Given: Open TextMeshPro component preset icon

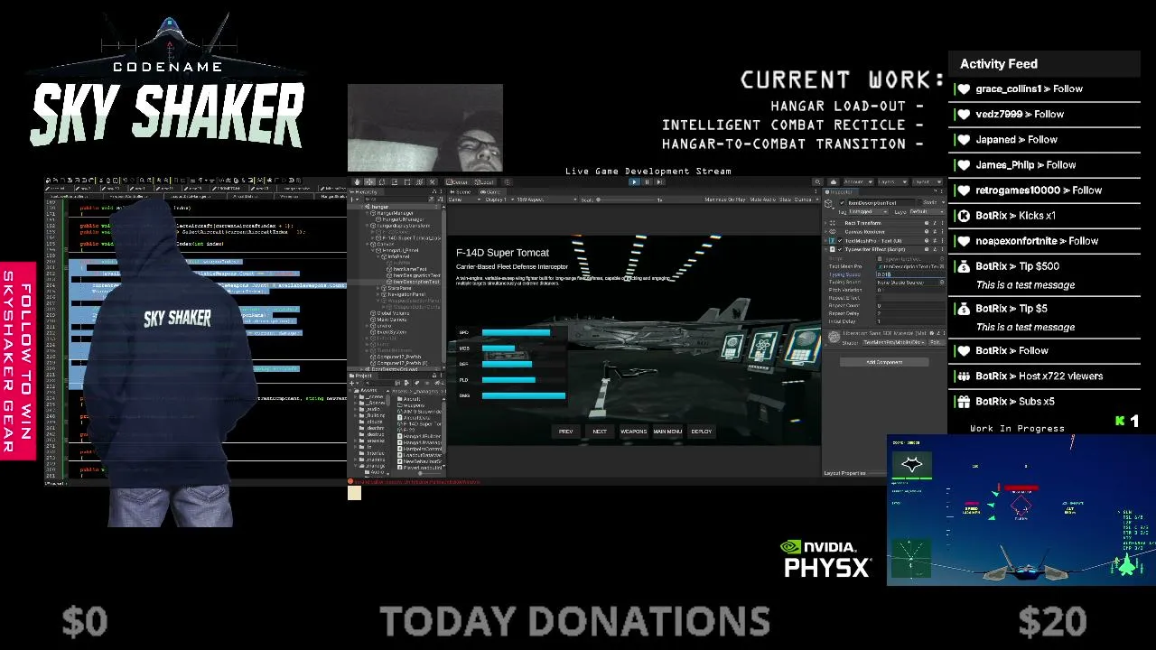Looking at the screenshot, I should tap(934, 241).
